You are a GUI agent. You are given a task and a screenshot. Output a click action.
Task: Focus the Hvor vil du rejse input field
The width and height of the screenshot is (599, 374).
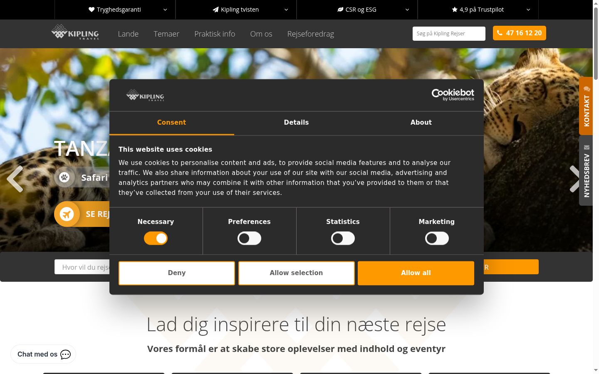tap(82, 267)
